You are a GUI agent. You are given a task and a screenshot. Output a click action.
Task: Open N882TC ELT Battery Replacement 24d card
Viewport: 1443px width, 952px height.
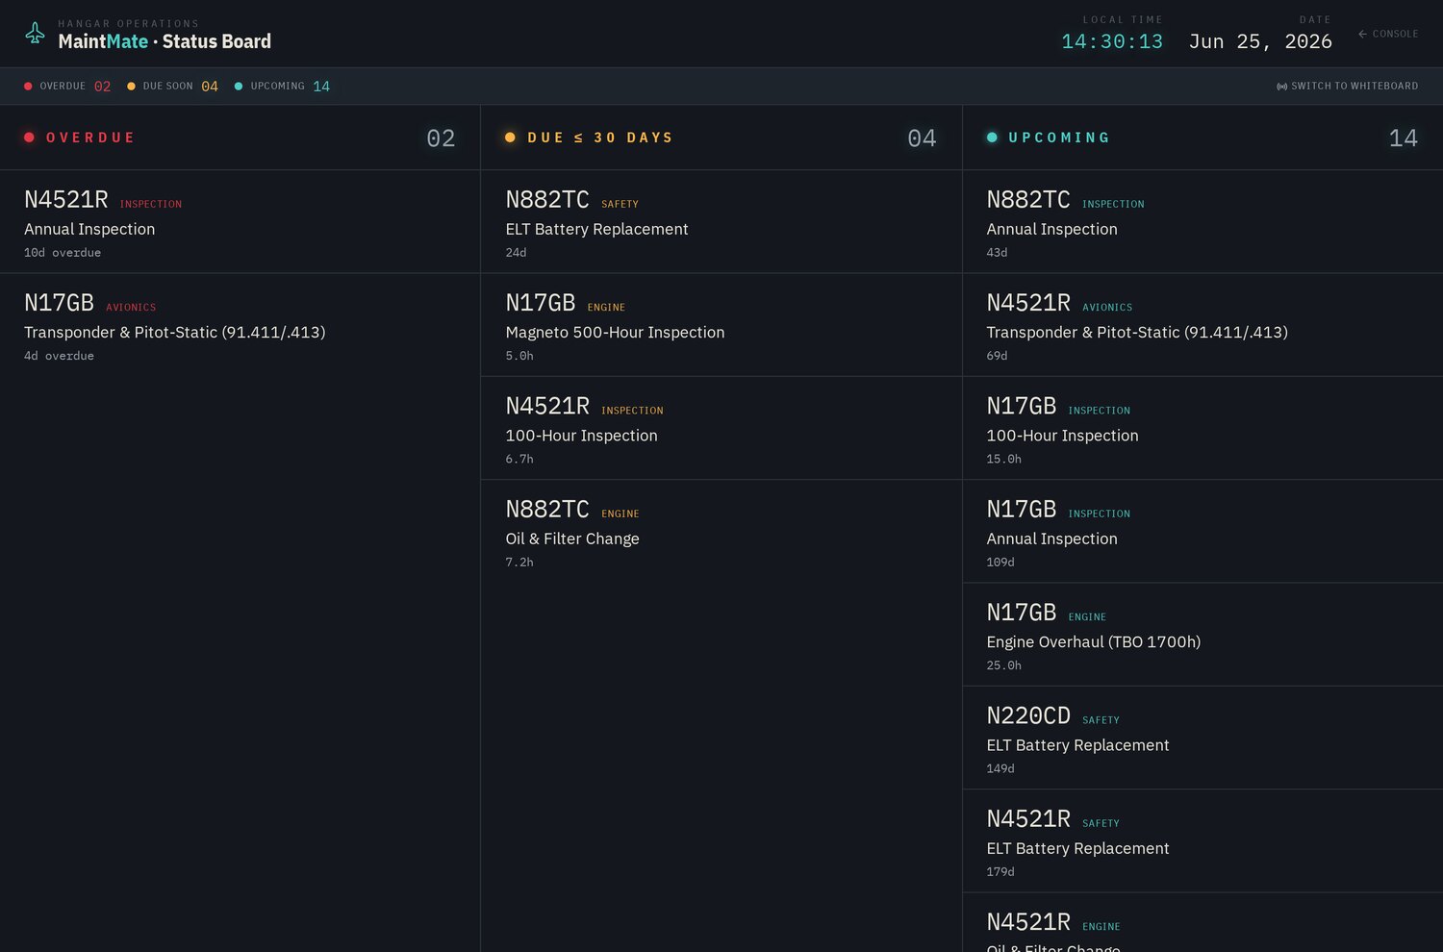coord(721,222)
